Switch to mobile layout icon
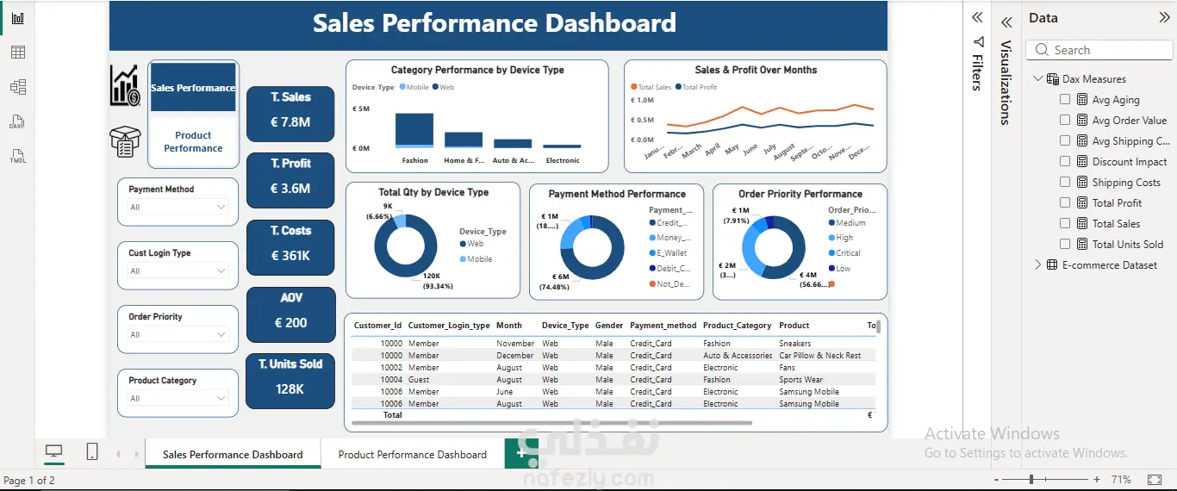Screen dimensions: 1177x491 (92, 452)
